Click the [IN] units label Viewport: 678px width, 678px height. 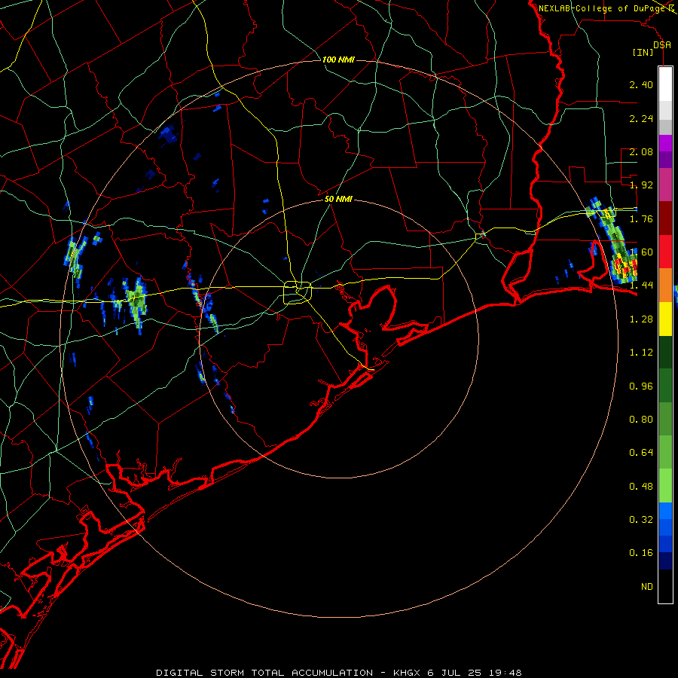pos(643,52)
